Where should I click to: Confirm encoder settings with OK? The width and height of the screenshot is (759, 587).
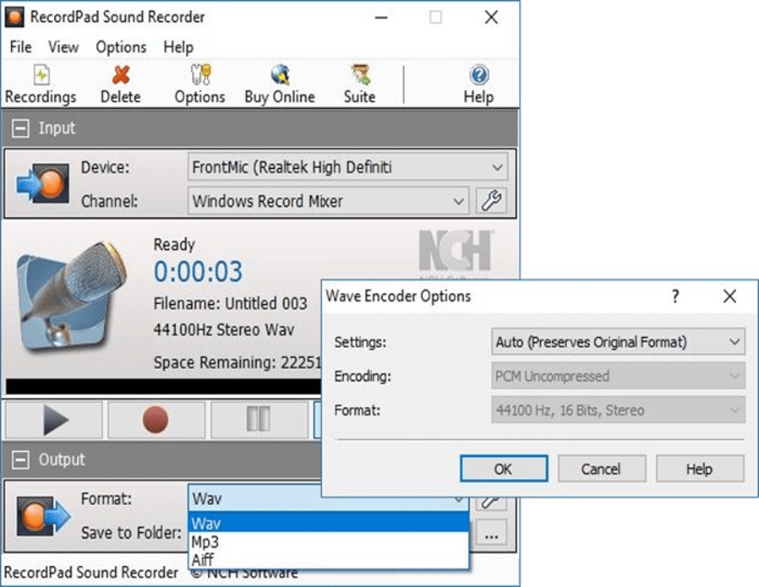(503, 469)
